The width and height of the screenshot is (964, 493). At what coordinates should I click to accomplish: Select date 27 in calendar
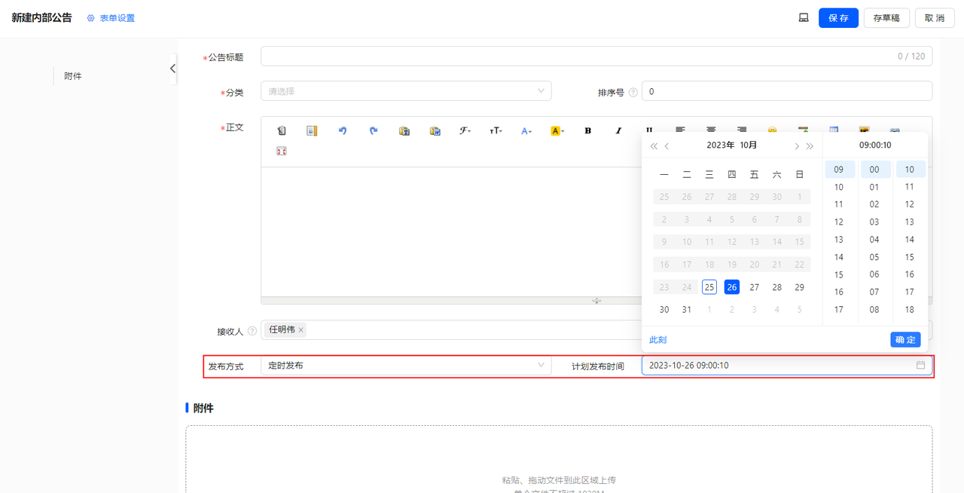pos(755,287)
